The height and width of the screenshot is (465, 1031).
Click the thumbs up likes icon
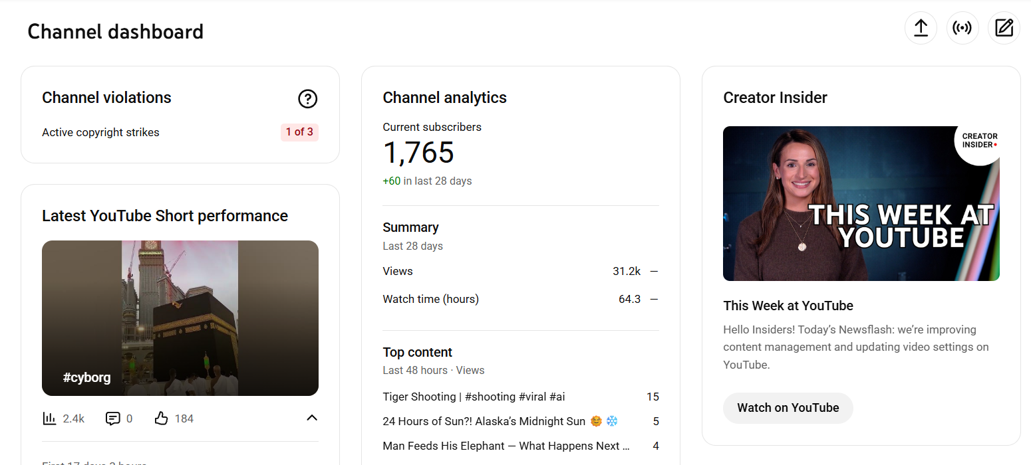pos(161,418)
